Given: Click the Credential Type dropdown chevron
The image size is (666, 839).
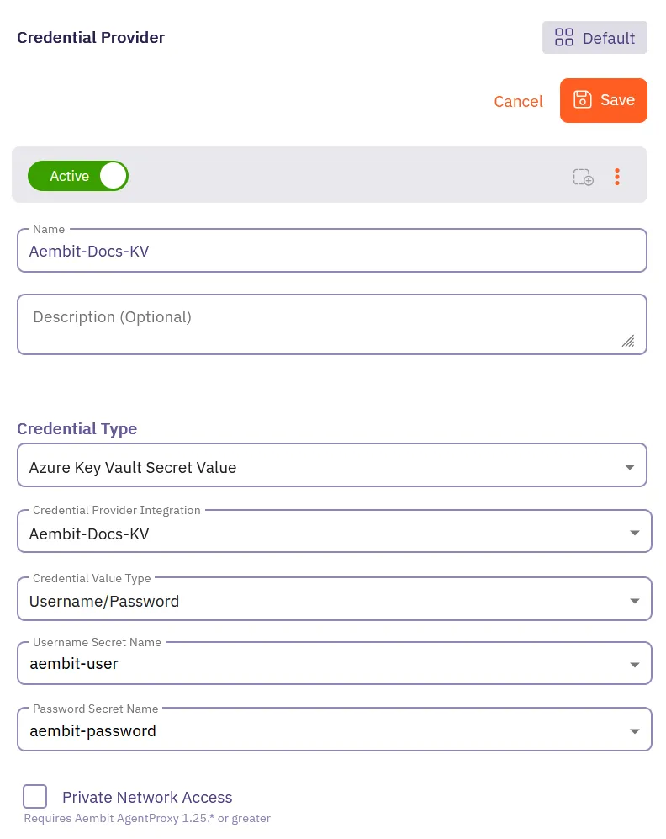Looking at the screenshot, I should [x=630, y=465].
